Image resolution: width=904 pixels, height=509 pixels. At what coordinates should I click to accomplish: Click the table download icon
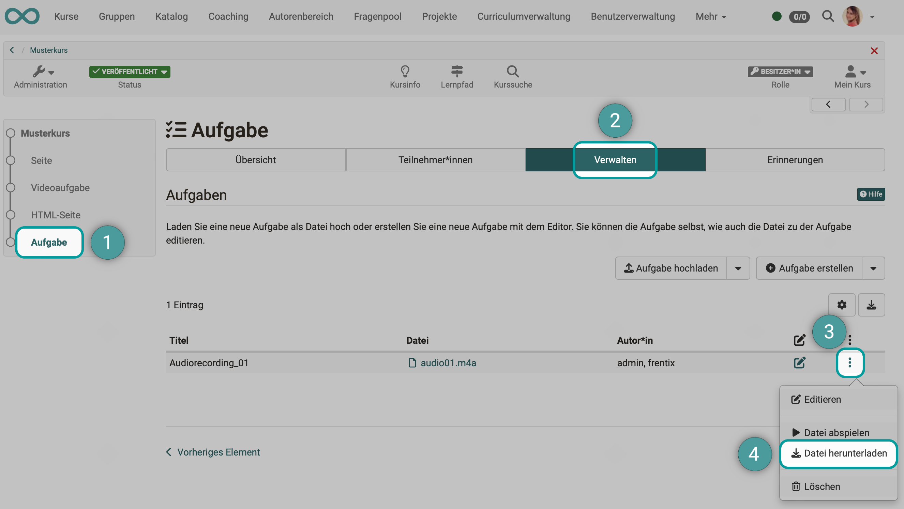point(872,305)
